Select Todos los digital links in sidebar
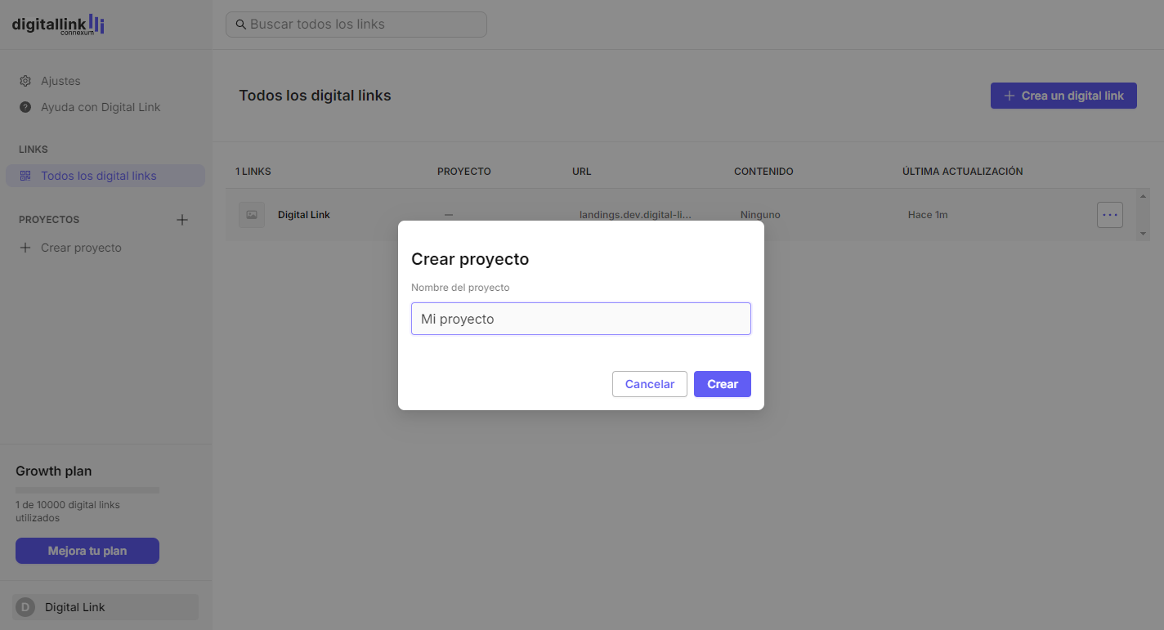 point(105,176)
